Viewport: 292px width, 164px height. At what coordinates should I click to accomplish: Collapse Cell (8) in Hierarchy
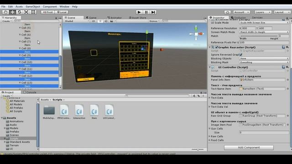pyautogui.click(x=20, y=48)
